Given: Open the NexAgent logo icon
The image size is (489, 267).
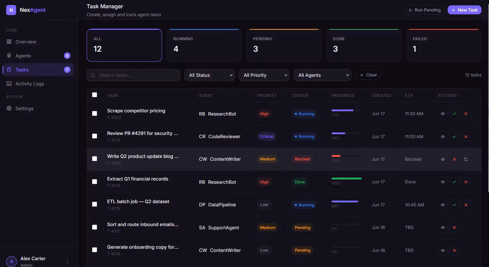Looking at the screenshot, I should [x=11, y=10].
